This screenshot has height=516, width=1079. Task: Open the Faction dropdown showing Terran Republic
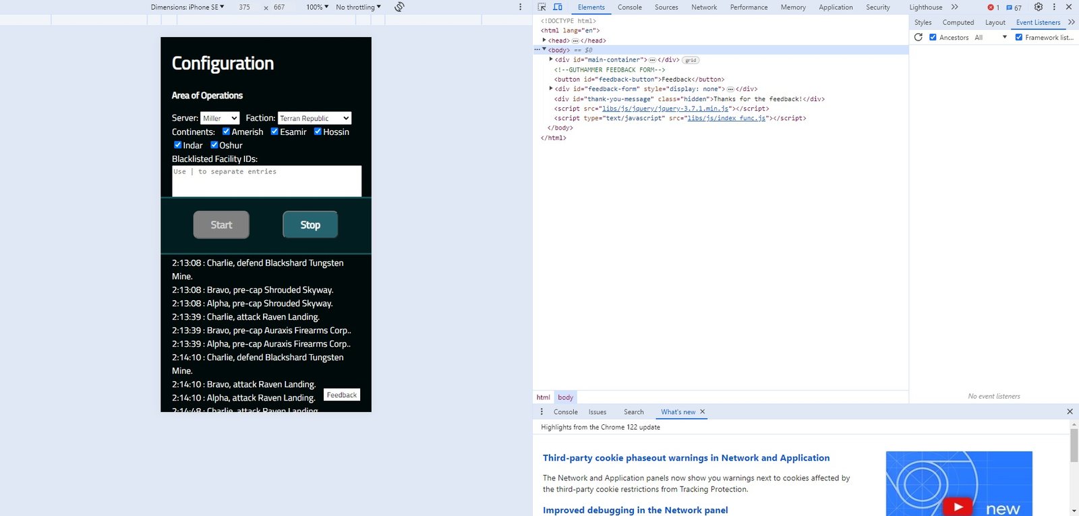click(314, 118)
